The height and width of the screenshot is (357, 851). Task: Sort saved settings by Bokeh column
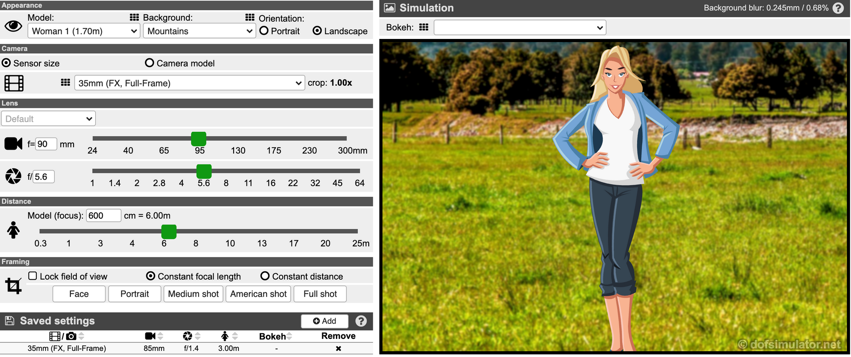pyautogui.click(x=289, y=336)
